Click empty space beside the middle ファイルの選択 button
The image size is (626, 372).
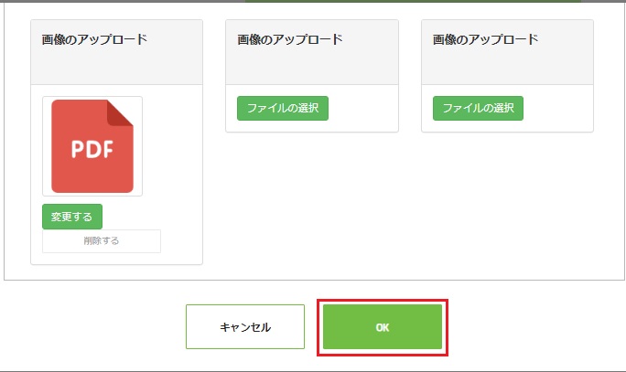pyautogui.click(x=362, y=108)
